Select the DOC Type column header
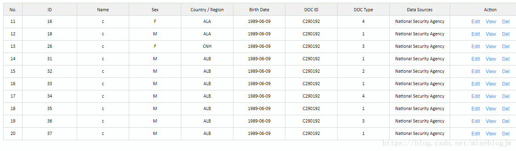The width and height of the screenshot is (516, 151). (x=363, y=10)
